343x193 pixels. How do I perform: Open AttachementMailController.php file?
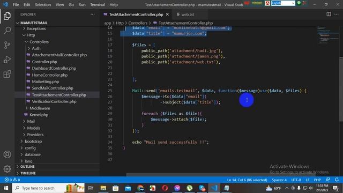[59, 55]
